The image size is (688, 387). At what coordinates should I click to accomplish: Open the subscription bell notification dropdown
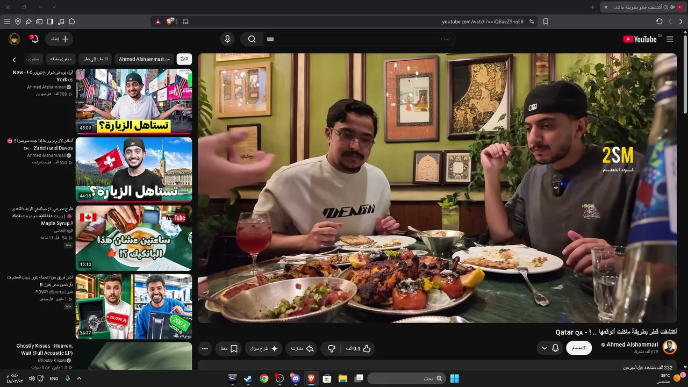[550, 348]
